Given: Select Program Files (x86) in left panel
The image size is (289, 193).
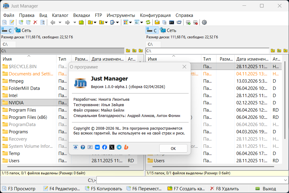Looking at the screenshot, I should (29, 117).
